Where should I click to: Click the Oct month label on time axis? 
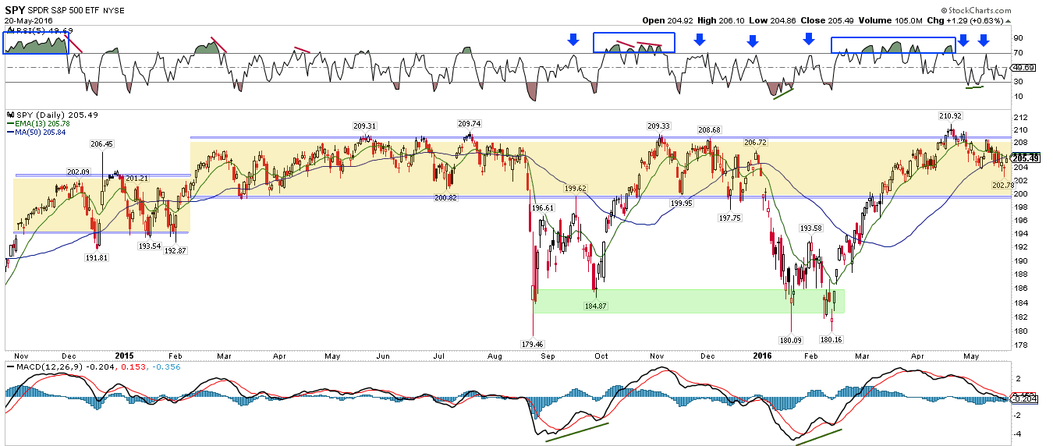click(601, 356)
